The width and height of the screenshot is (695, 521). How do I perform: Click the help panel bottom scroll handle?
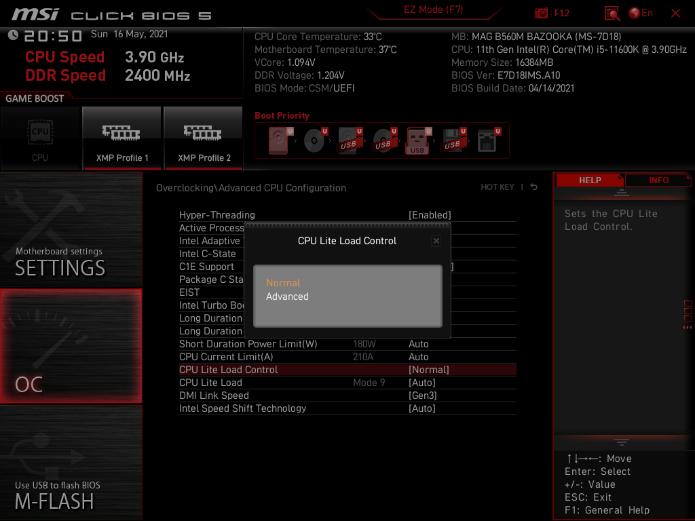point(622,442)
